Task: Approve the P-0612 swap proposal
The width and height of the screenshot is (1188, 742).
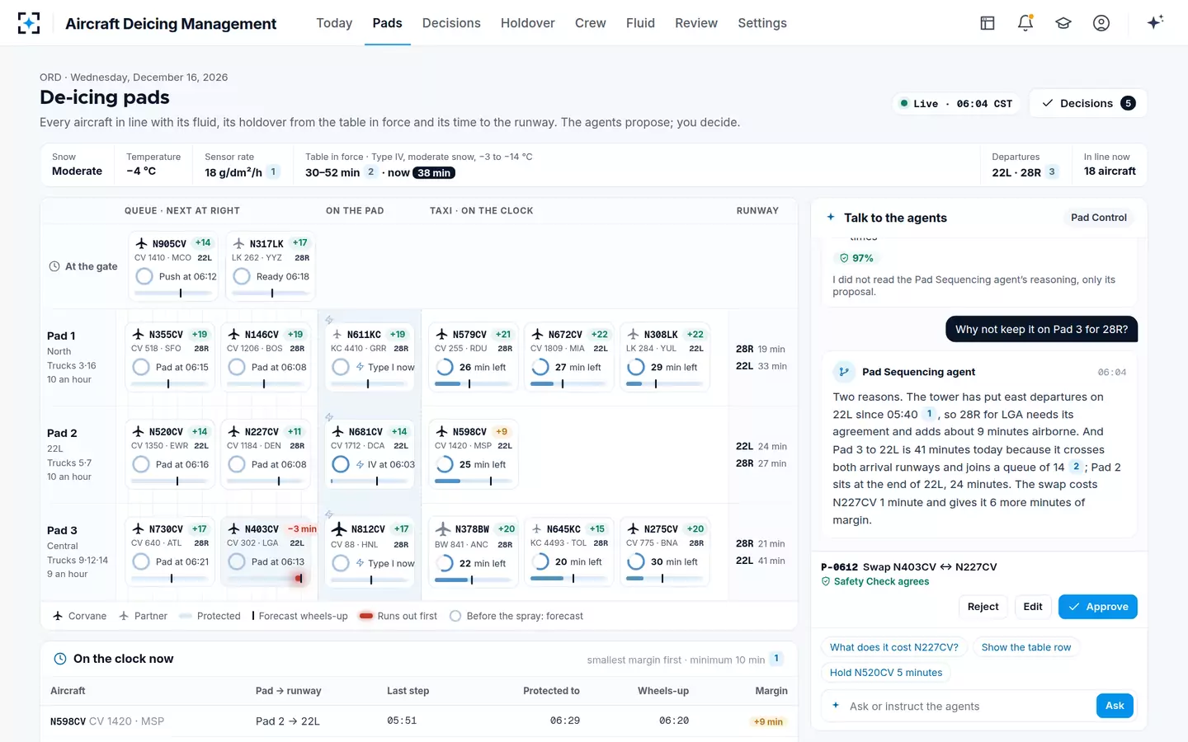Action: pos(1098,607)
